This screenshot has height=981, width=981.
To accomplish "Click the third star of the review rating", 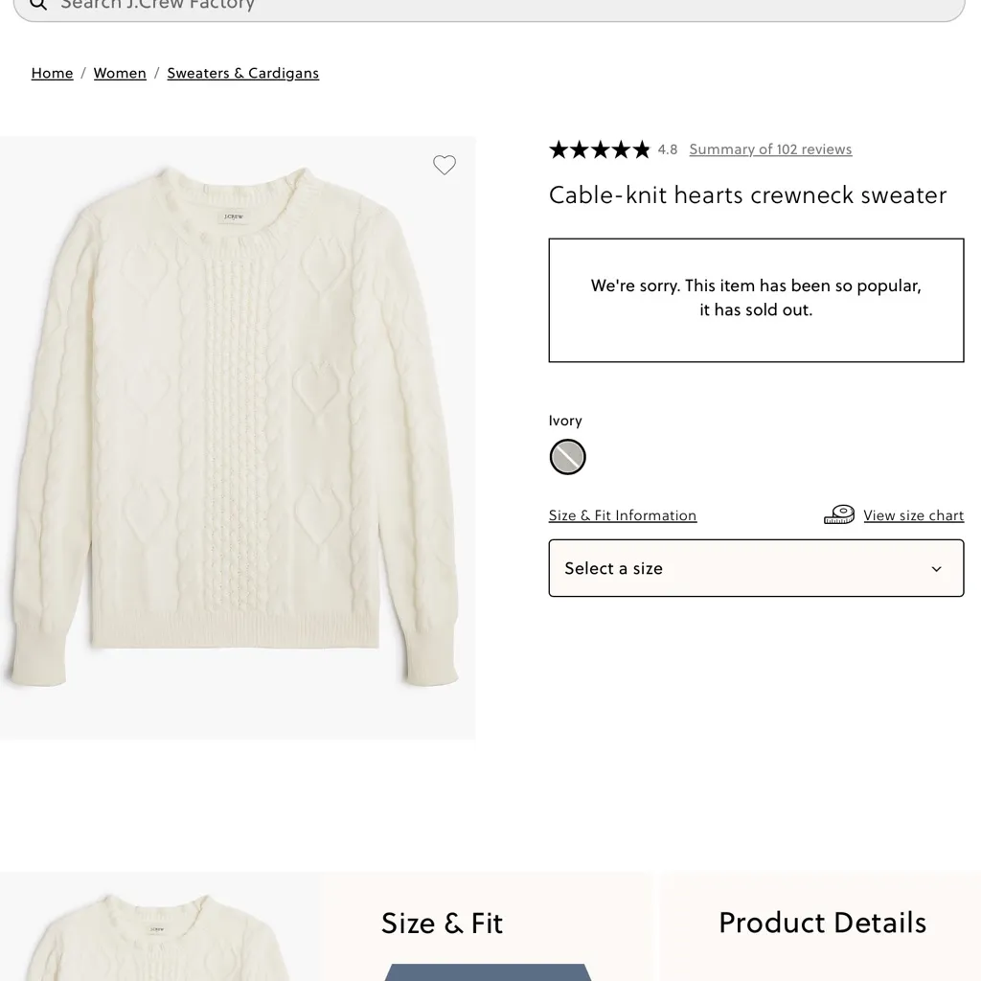I will [x=599, y=149].
